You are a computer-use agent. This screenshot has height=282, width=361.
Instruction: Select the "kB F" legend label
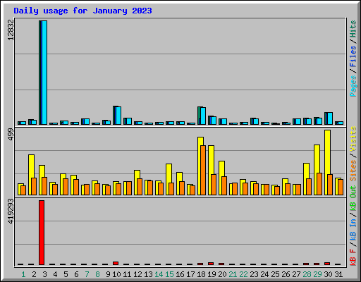353,257
